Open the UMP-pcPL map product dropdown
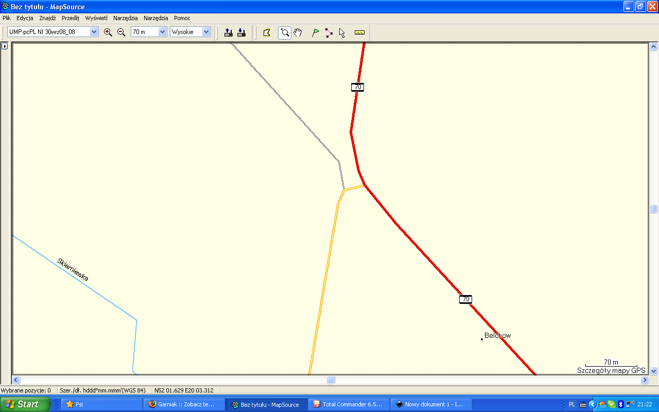This screenshot has width=659, height=412. click(x=94, y=32)
